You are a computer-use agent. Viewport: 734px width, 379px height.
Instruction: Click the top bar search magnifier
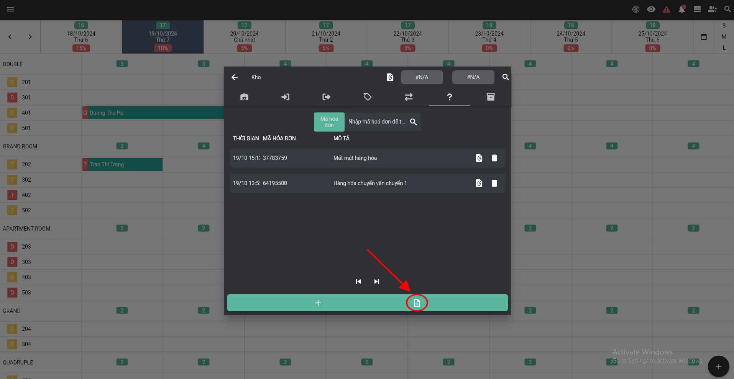tap(727, 9)
